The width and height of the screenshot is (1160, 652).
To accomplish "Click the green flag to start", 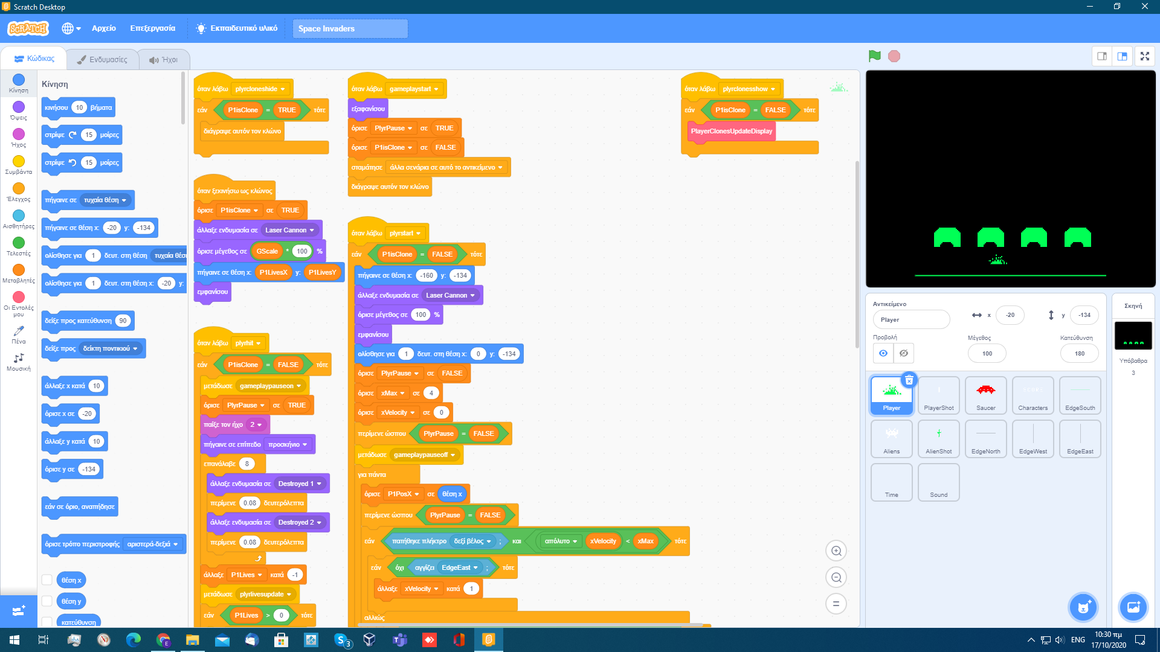I will 874,56.
